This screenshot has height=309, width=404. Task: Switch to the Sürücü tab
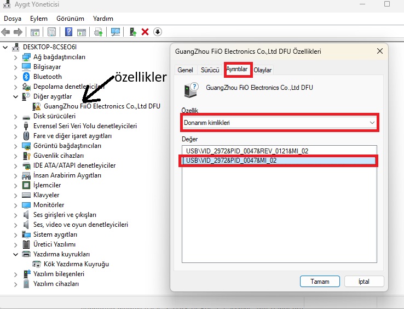pos(210,70)
